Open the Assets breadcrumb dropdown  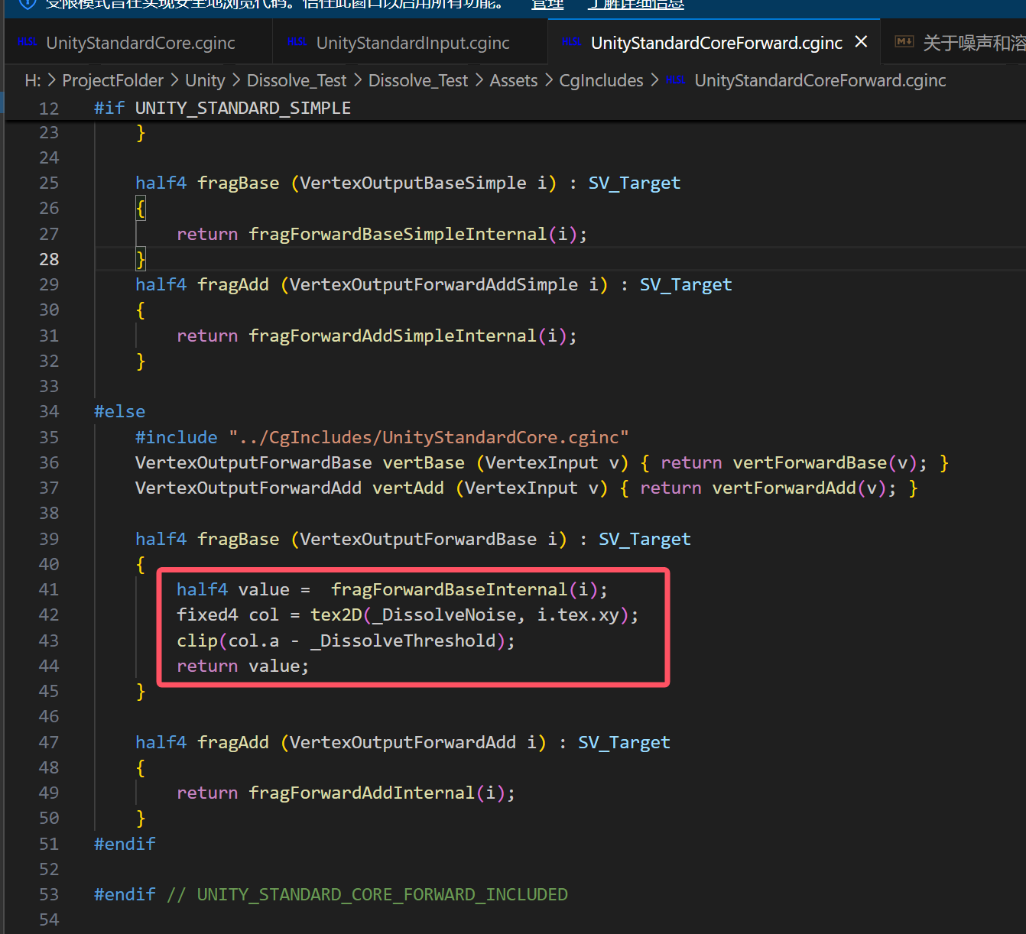tap(513, 80)
